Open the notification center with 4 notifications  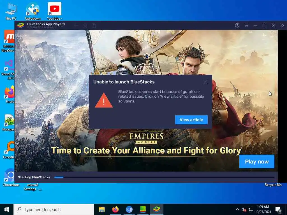point(278,210)
